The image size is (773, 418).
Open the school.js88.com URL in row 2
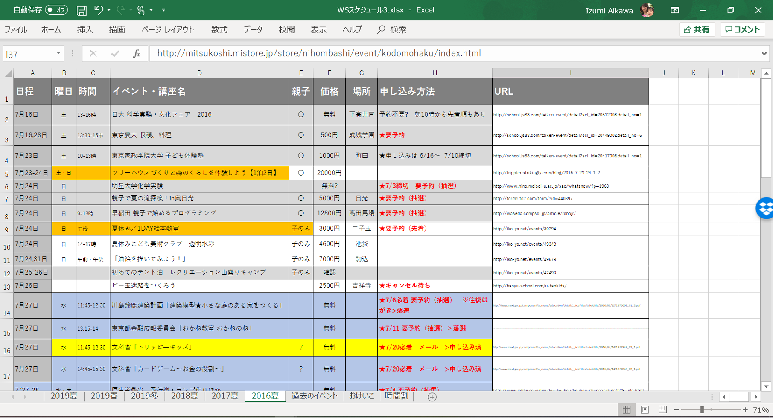(567, 115)
